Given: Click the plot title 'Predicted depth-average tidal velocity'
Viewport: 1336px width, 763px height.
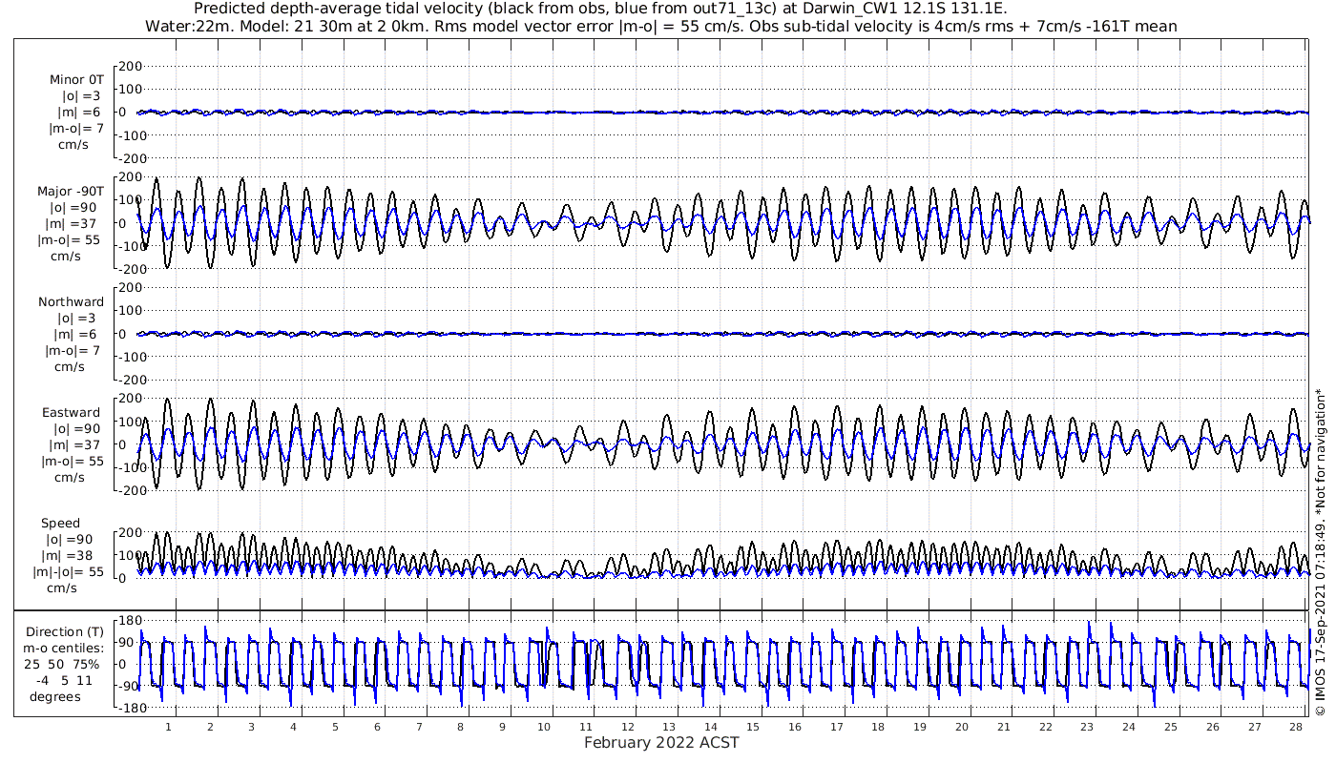Looking at the screenshot, I should pyautogui.click(x=599, y=9).
